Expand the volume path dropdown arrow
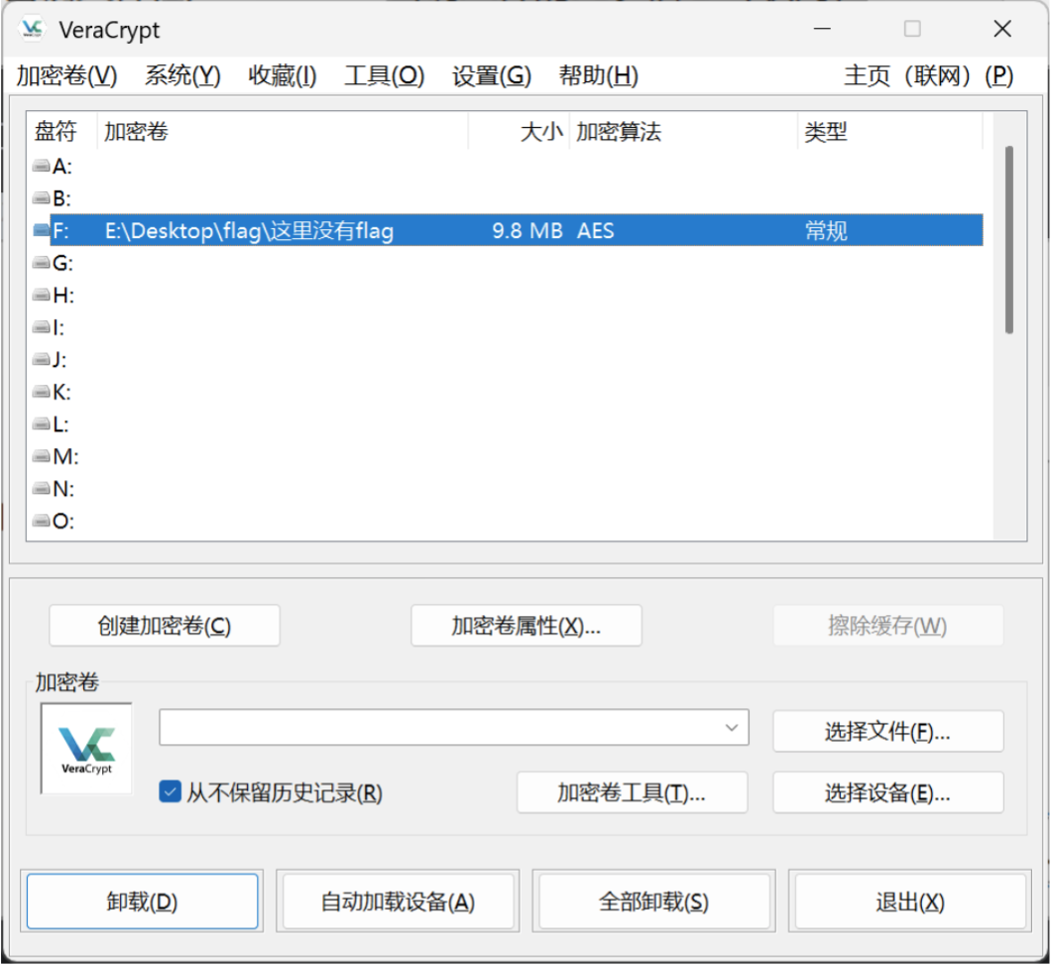1051x966 pixels. 732,728
